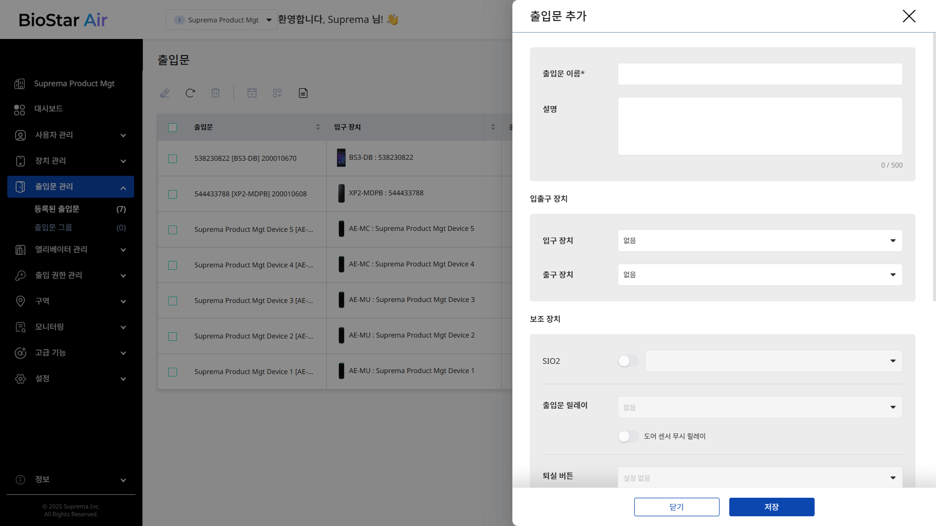Select 등록된 출입문 in sidebar
Viewport: 936px width, 526px height.
pyautogui.click(x=57, y=209)
